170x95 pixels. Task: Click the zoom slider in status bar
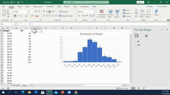(x=156, y=88)
